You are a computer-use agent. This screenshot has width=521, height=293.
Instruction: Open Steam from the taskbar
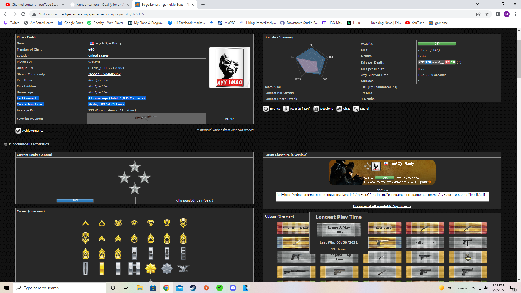coord(193,288)
